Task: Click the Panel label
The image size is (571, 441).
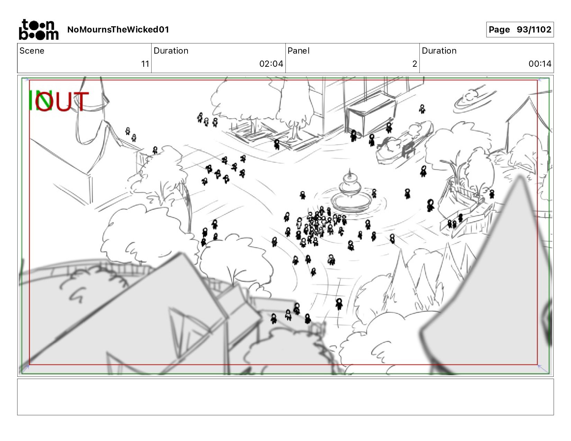Action: pyautogui.click(x=298, y=51)
